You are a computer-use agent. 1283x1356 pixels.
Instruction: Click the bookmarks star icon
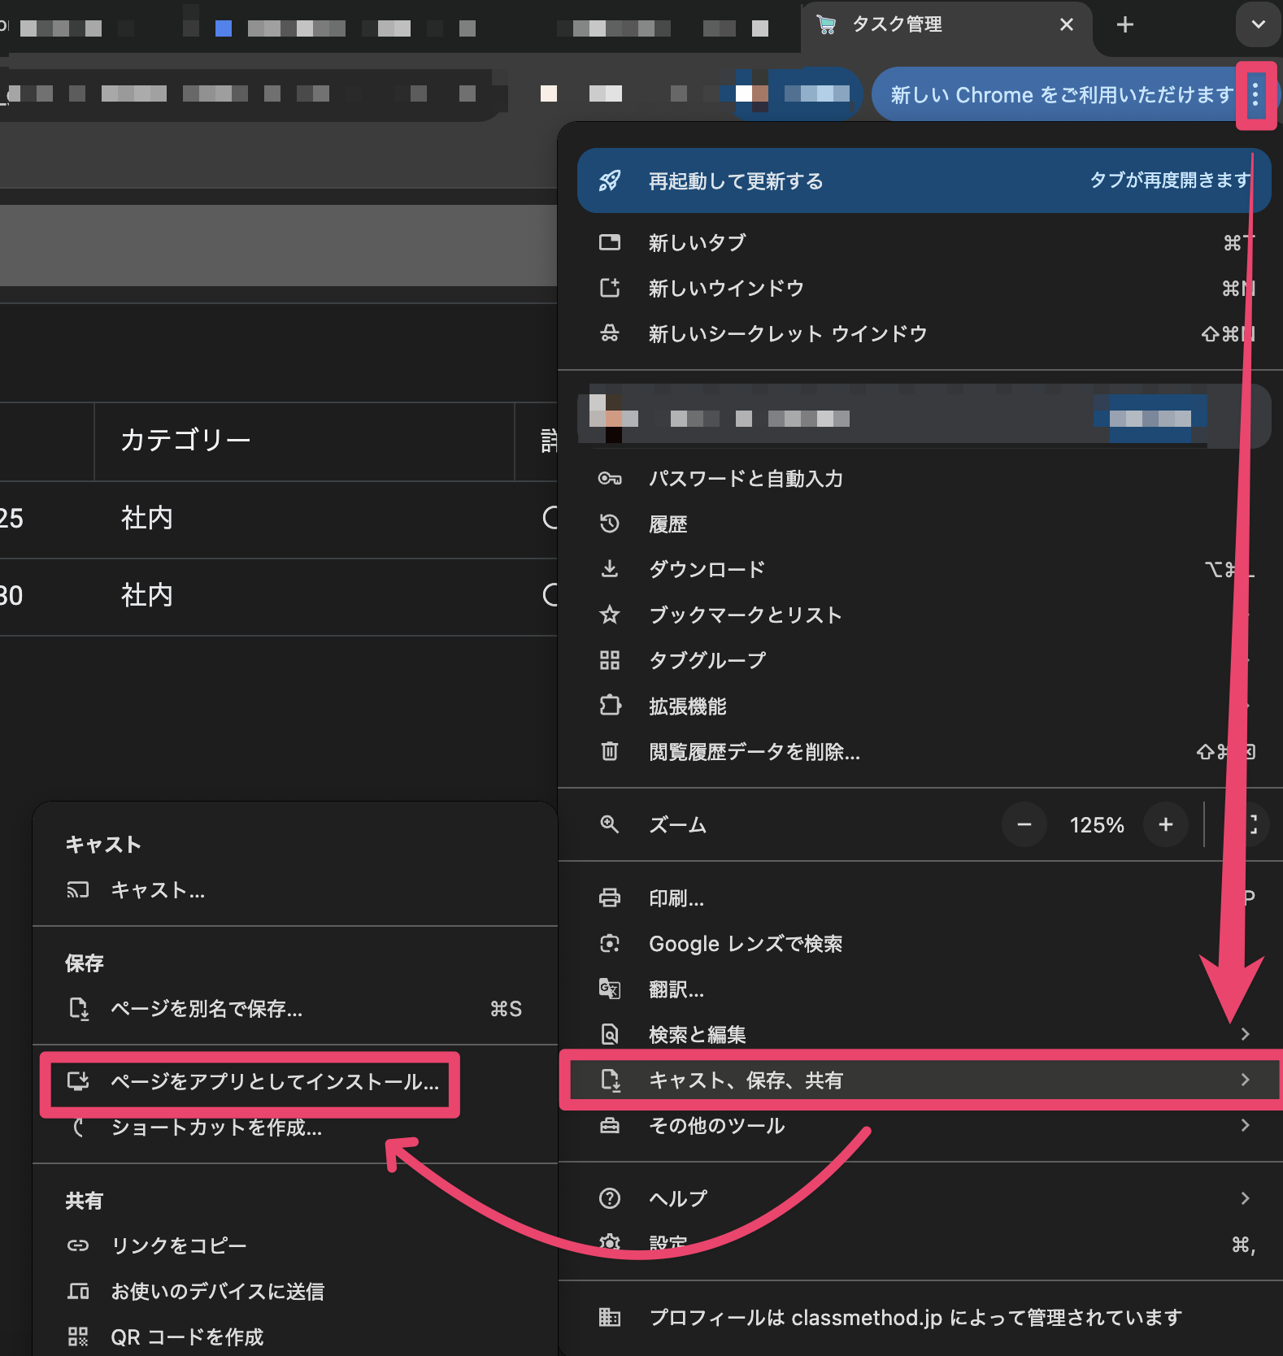[610, 615]
